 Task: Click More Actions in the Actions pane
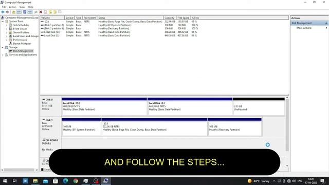click(304, 28)
